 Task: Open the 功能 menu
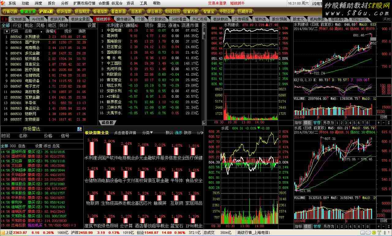coord(25,3)
